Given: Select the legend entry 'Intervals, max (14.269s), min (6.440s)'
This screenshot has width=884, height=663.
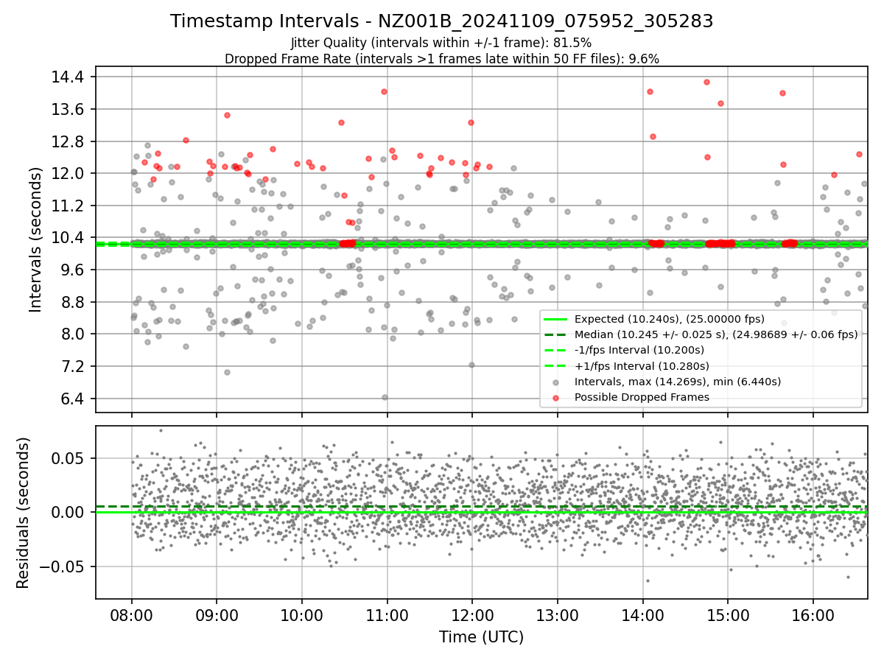Looking at the screenshot, I should pyautogui.click(x=678, y=382).
